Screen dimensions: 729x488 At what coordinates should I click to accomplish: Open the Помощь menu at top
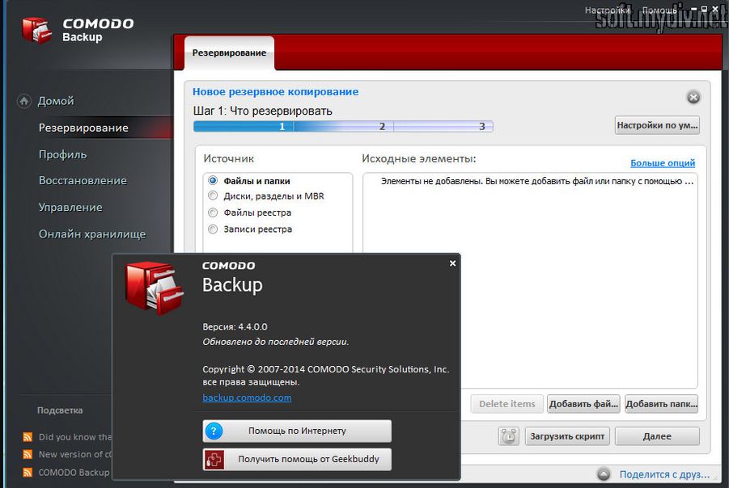tap(659, 11)
